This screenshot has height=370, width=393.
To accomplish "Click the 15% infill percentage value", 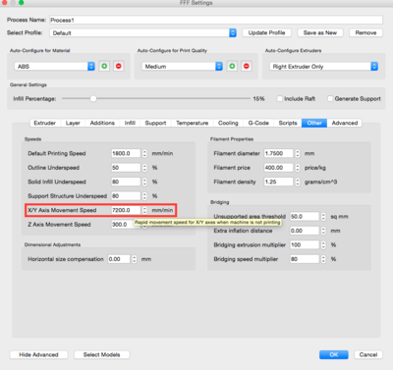I will coord(258,99).
